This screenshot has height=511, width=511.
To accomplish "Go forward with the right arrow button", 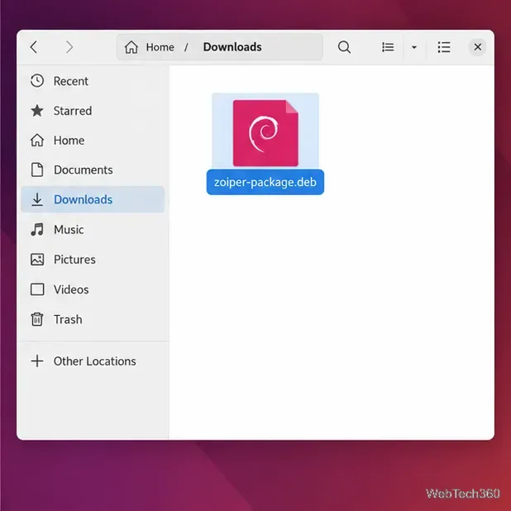I will 69,47.
